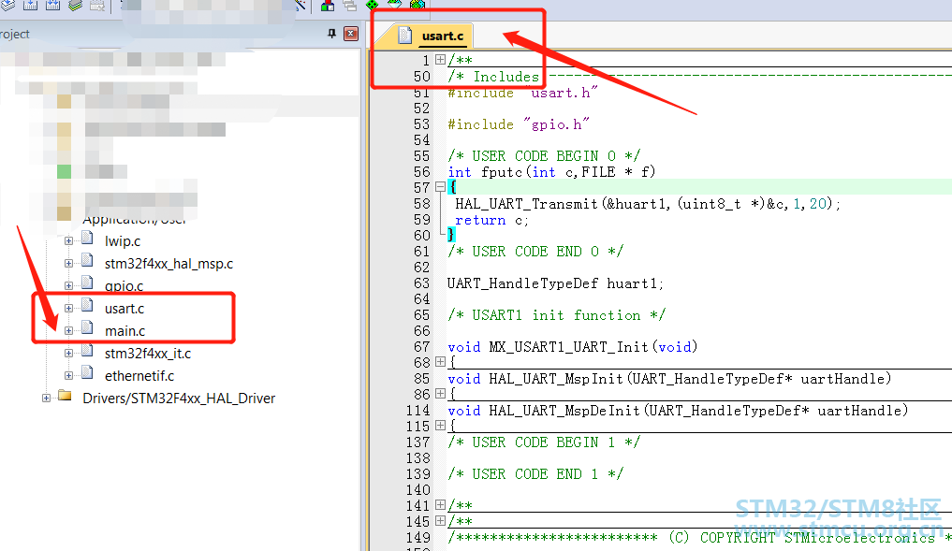The image size is (952, 551).
Task: Click the file icon beside ethernetif.c
Action: 87,372
